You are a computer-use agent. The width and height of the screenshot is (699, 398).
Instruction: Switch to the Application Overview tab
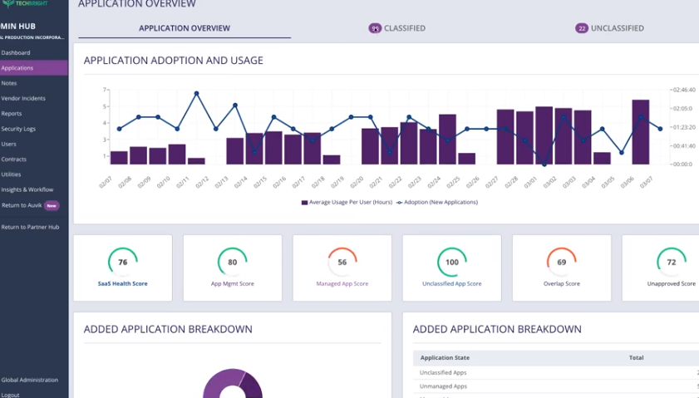point(185,28)
